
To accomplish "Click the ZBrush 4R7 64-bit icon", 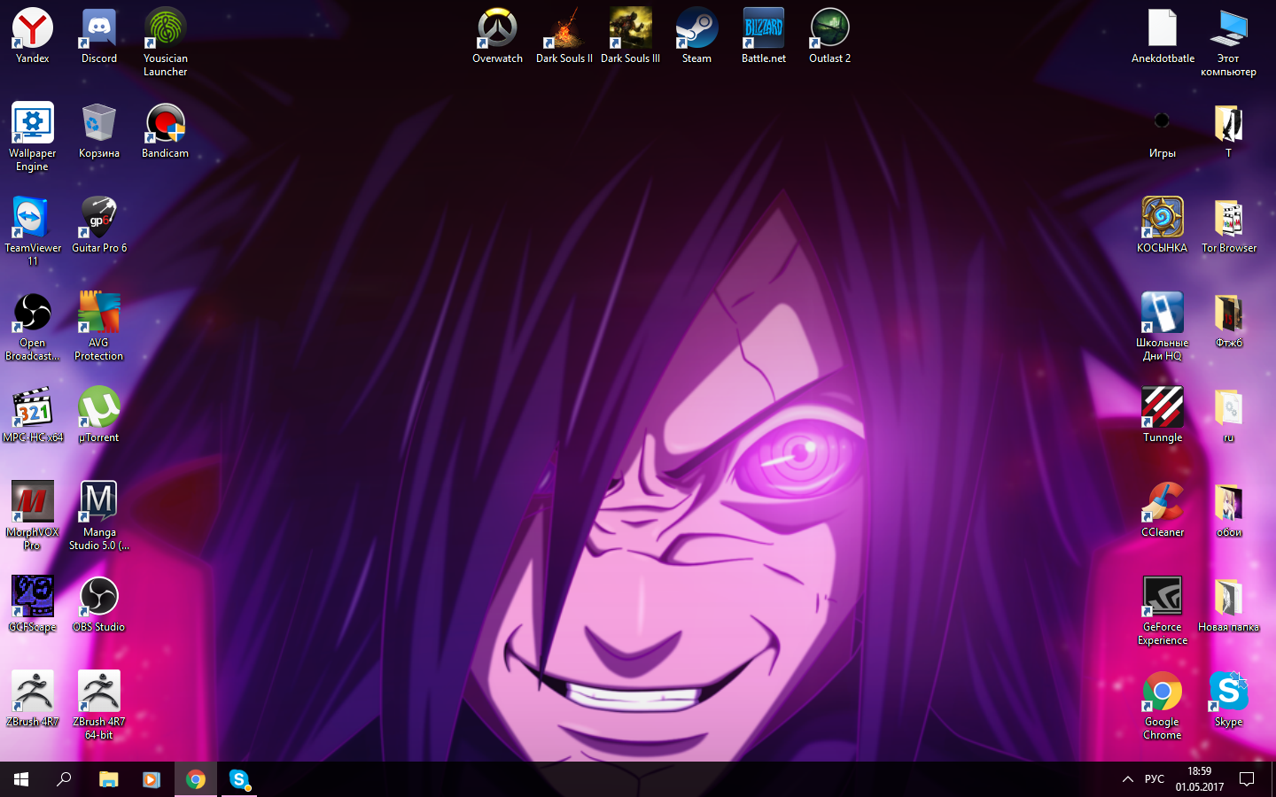I will point(99,706).
